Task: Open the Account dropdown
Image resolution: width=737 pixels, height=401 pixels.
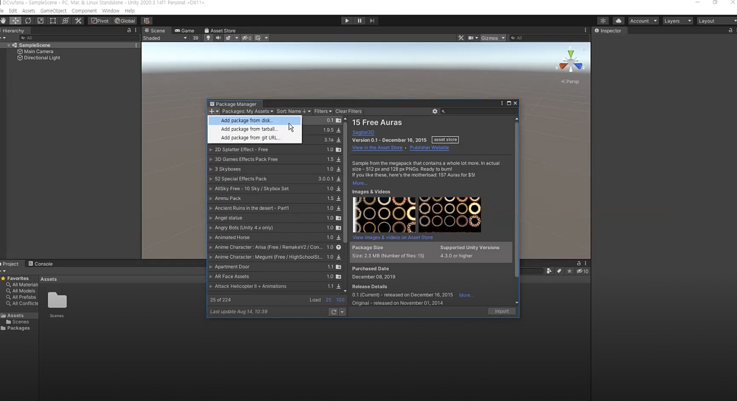Action: tap(643, 21)
